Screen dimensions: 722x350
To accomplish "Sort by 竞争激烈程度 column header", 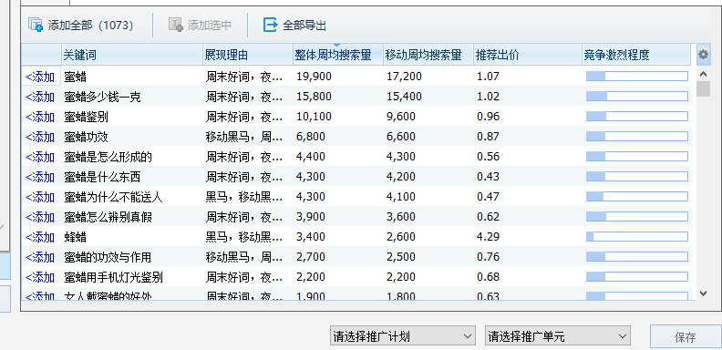I will click(x=636, y=55).
